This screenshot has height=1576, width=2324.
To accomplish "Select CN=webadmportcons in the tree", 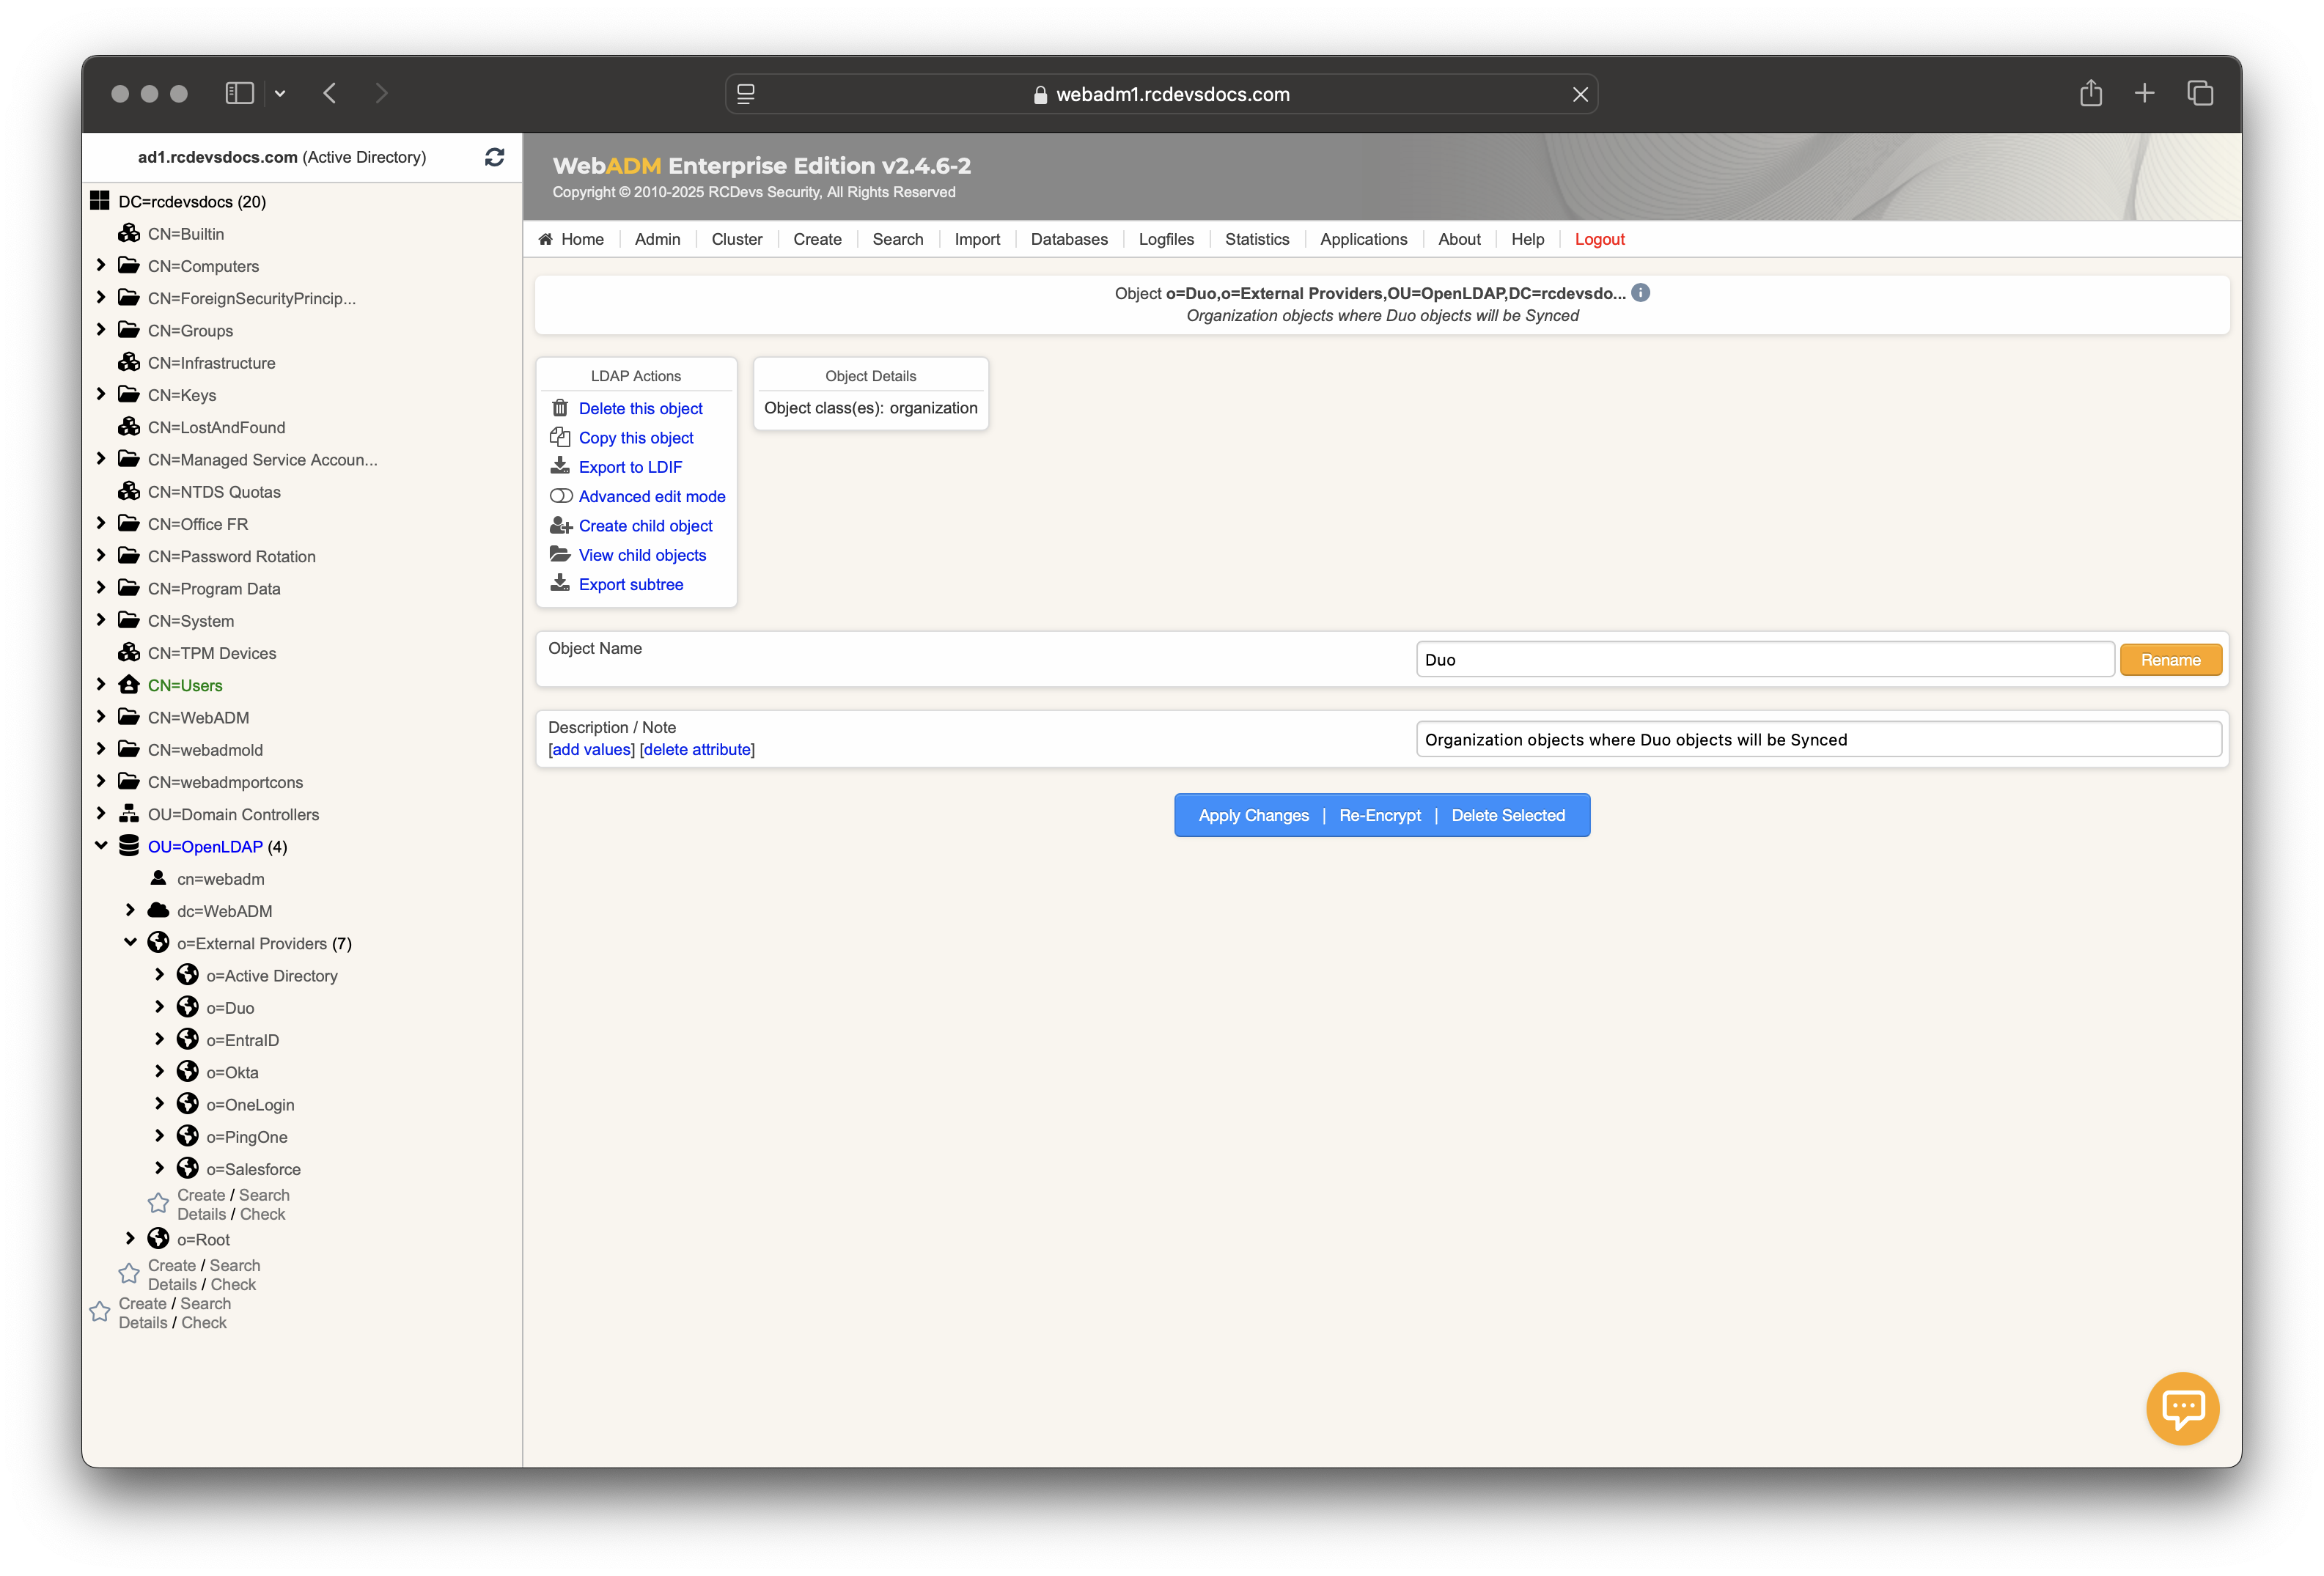I will 225,782.
